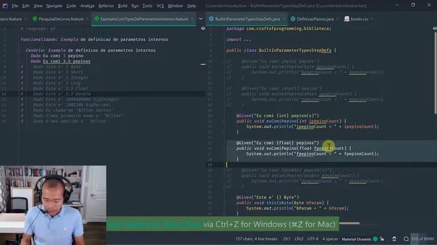Switch to PesquisaDeLivros.feature tab

(61, 19)
